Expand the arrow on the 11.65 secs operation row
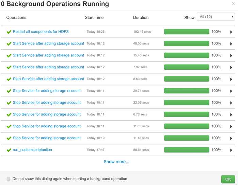This screenshot has height=185, width=238. 231,126
